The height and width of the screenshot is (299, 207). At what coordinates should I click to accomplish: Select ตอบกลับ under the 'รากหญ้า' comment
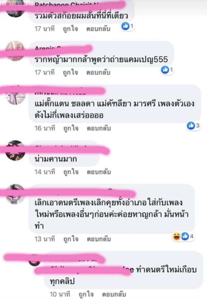(98, 73)
